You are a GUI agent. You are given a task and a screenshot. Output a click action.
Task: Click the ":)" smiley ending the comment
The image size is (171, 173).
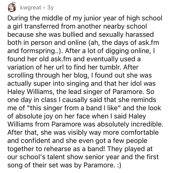(119, 165)
